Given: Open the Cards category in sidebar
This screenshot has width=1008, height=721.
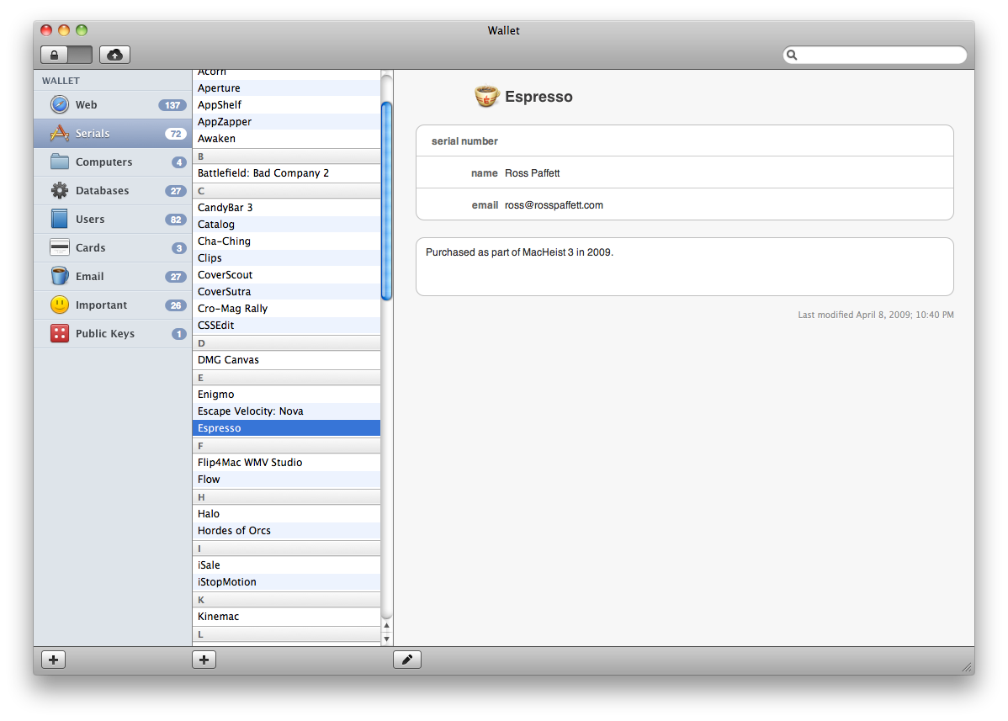Looking at the screenshot, I should click(90, 248).
